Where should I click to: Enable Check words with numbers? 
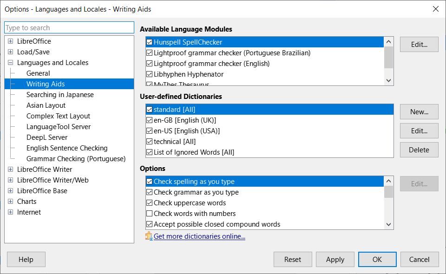click(150, 214)
